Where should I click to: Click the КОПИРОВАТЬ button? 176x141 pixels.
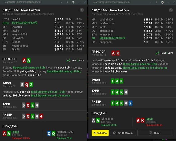(x=123, y=133)
